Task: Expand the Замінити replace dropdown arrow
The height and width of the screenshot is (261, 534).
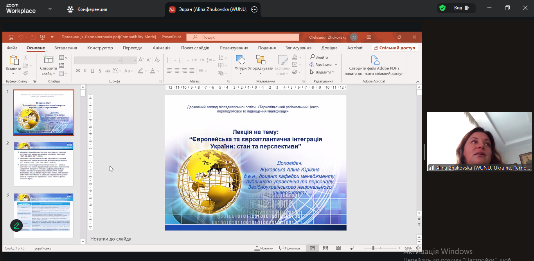Action: 336,65
